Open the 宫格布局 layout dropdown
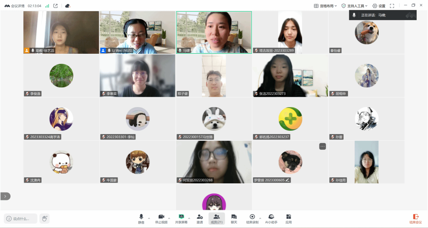 tap(325, 6)
